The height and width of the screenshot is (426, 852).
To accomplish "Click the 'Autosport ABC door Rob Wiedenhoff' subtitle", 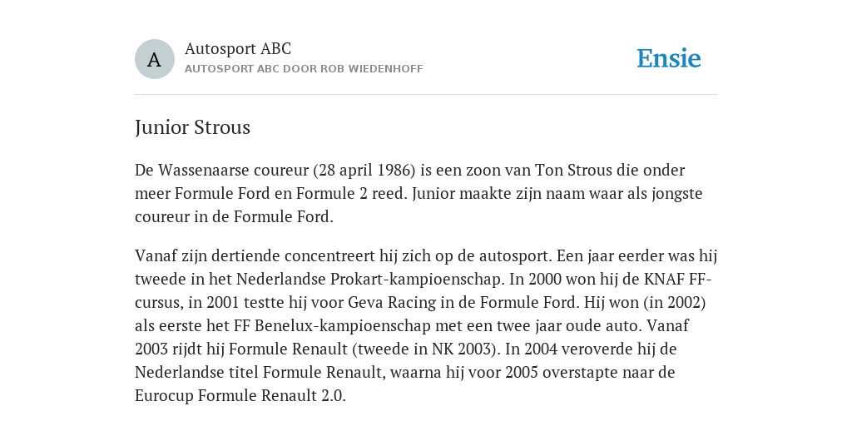I will point(304,69).
